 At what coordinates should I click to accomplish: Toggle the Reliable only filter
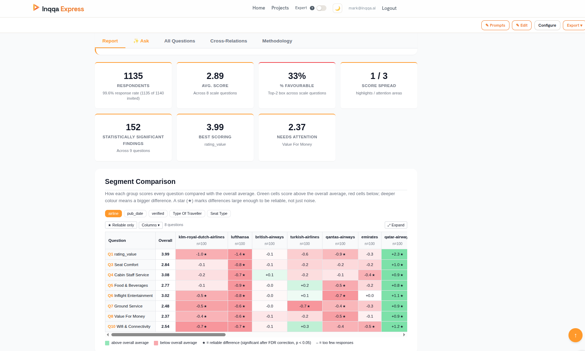pyautogui.click(x=121, y=225)
